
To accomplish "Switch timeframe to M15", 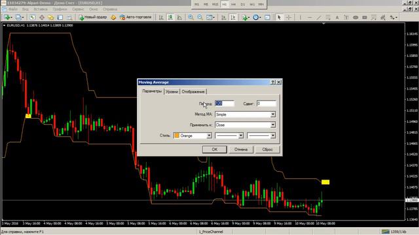I will (215, 5).
